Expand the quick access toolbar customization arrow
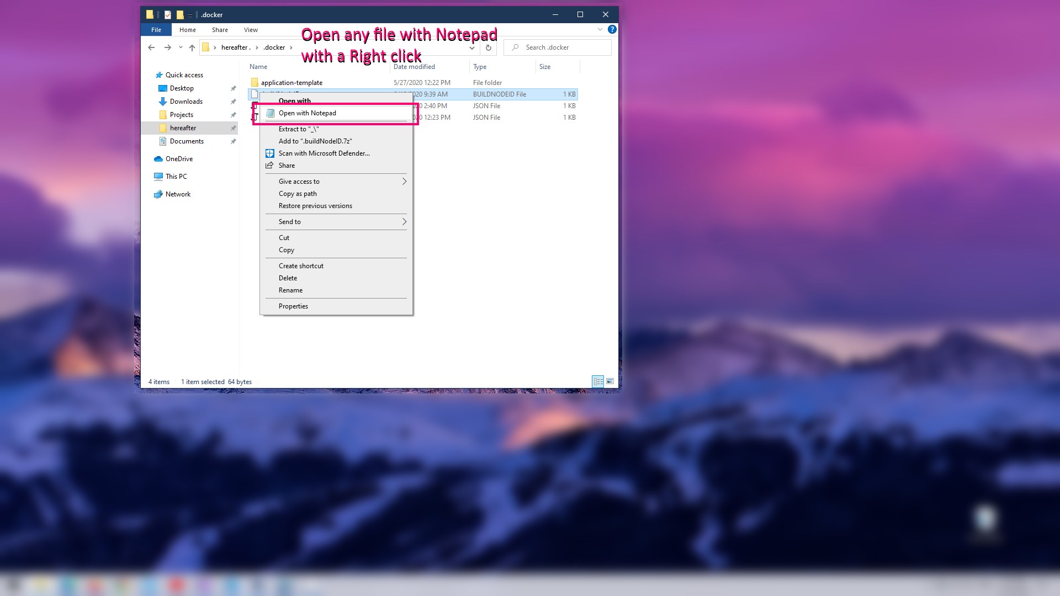The image size is (1060, 596). 190,14
